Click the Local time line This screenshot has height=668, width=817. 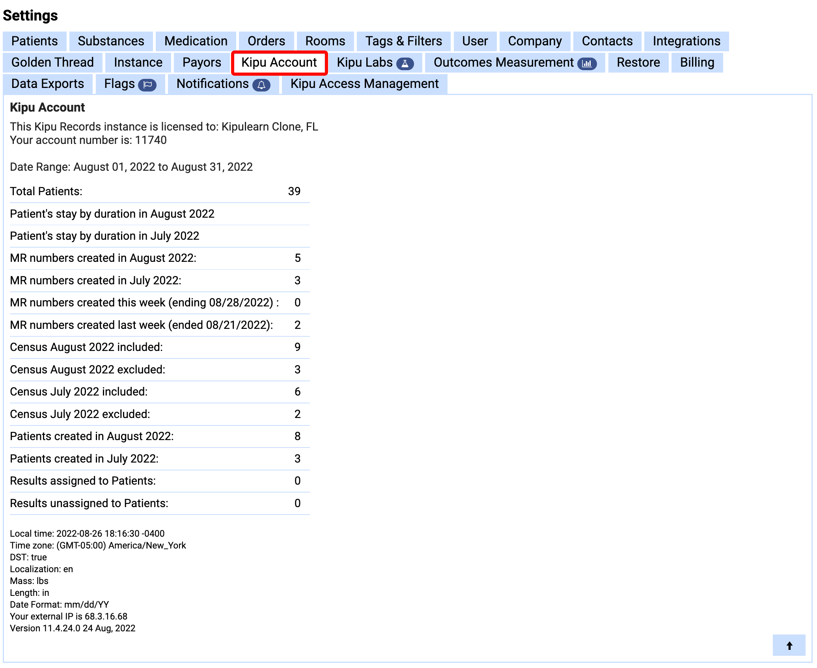87,534
